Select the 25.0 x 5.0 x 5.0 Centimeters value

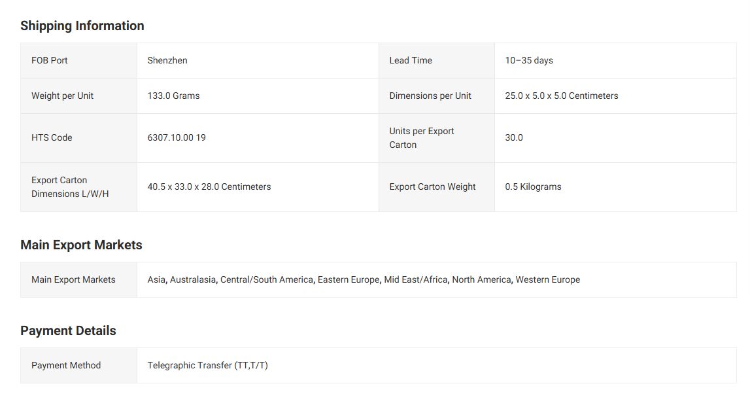562,96
